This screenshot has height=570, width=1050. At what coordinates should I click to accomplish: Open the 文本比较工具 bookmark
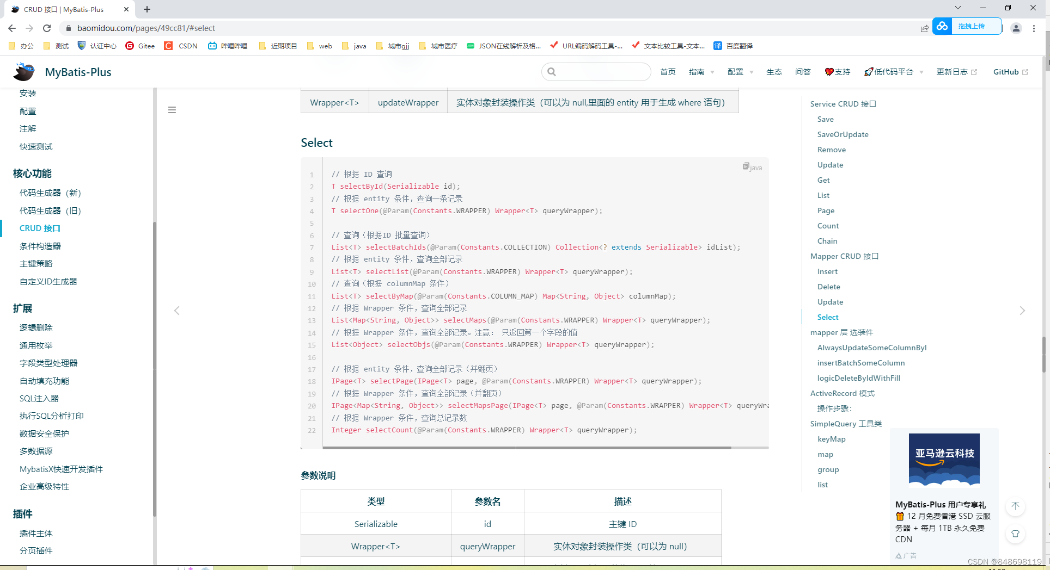pyautogui.click(x=668, y=46)
